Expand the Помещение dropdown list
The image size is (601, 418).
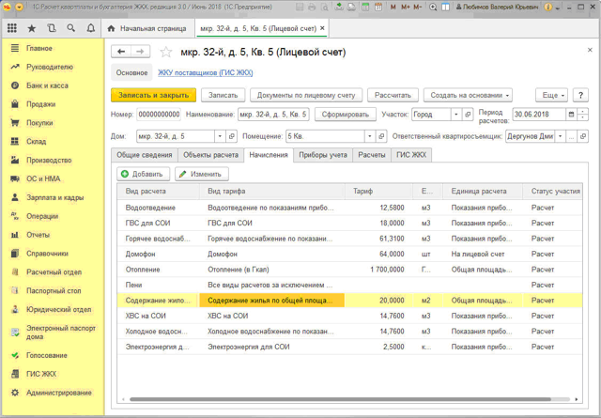[x=369, y=136]
